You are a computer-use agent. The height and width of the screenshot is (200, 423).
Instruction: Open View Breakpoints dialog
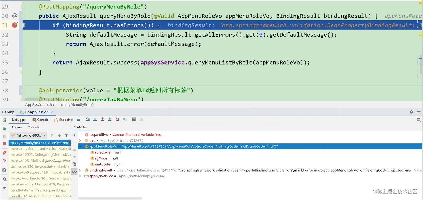pos(4,153)
